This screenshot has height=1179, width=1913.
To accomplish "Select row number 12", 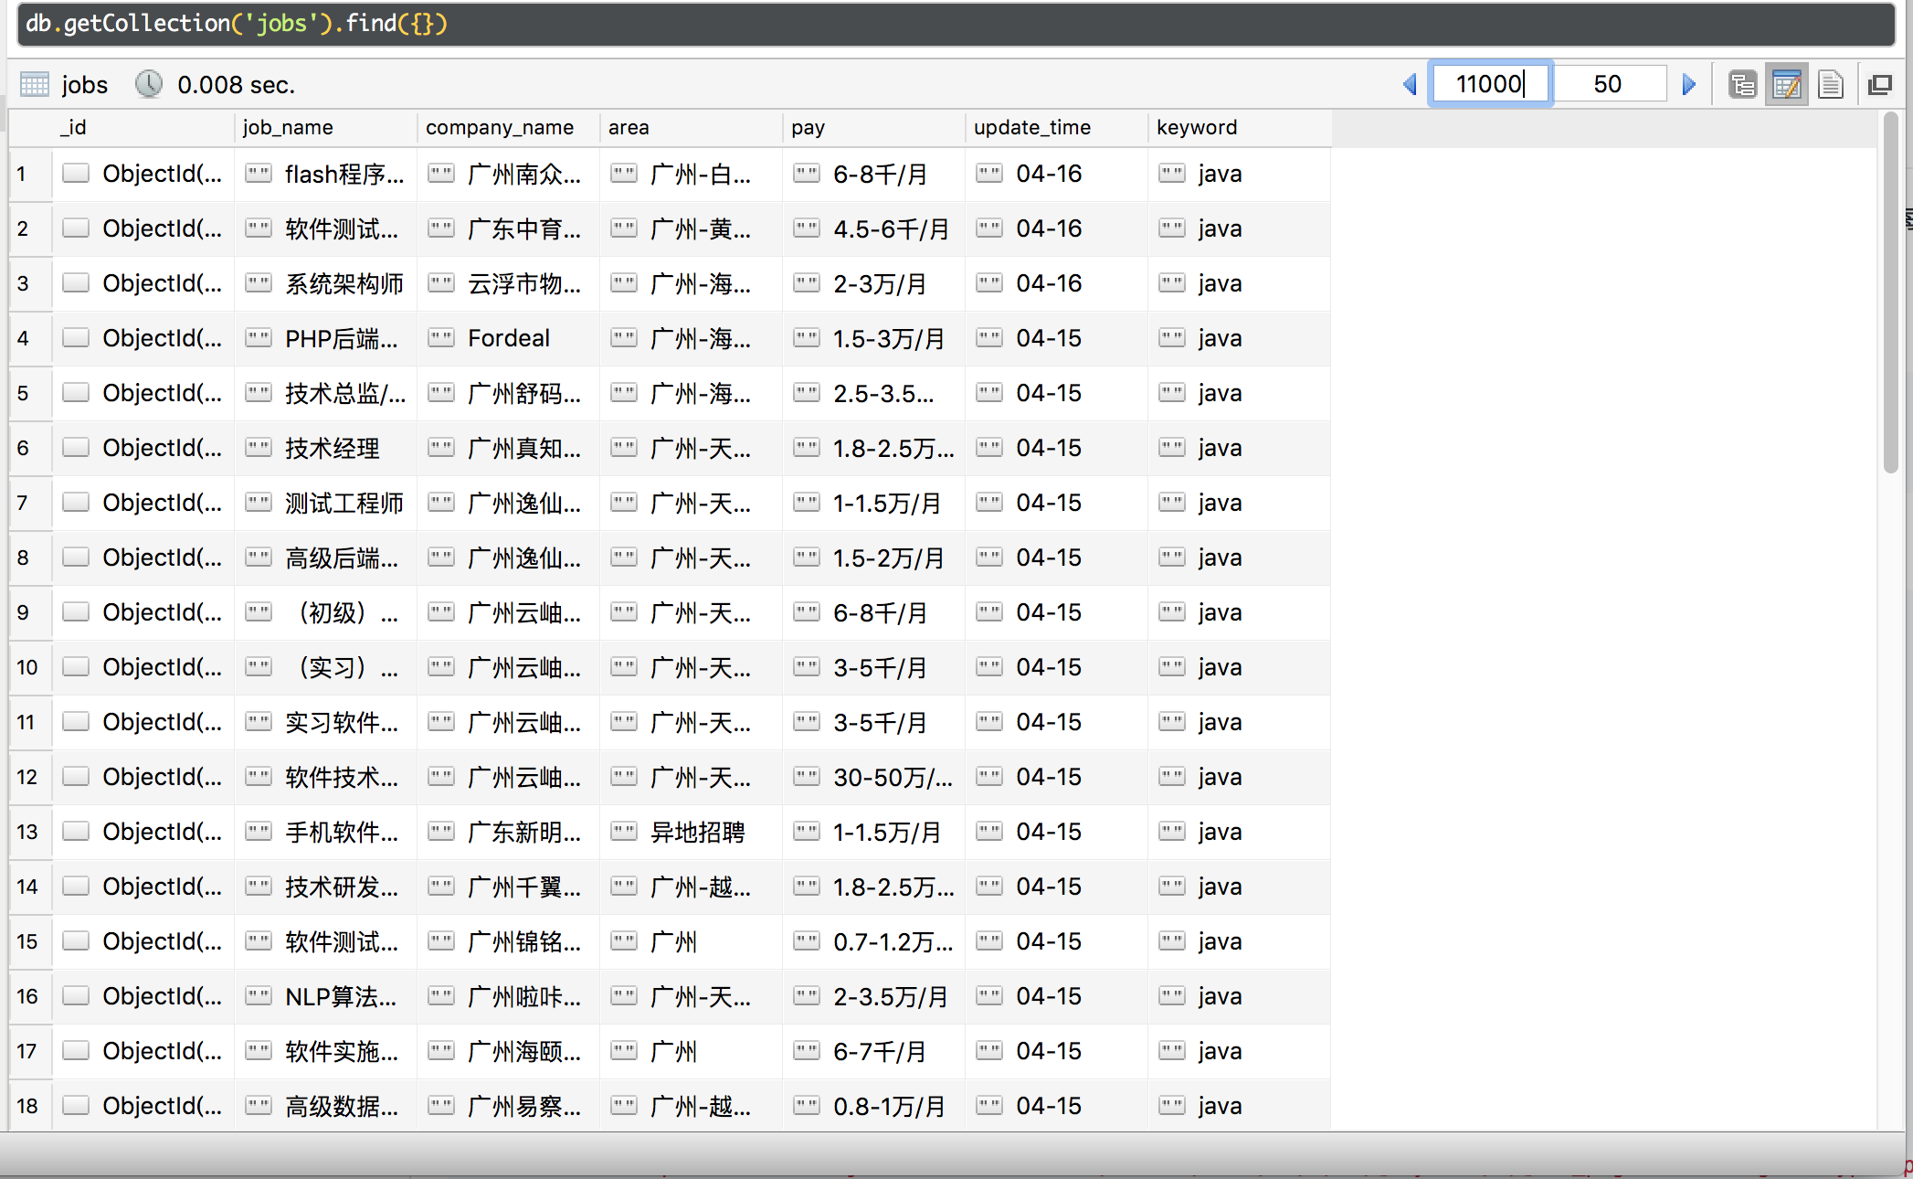I will pos(27,777).
